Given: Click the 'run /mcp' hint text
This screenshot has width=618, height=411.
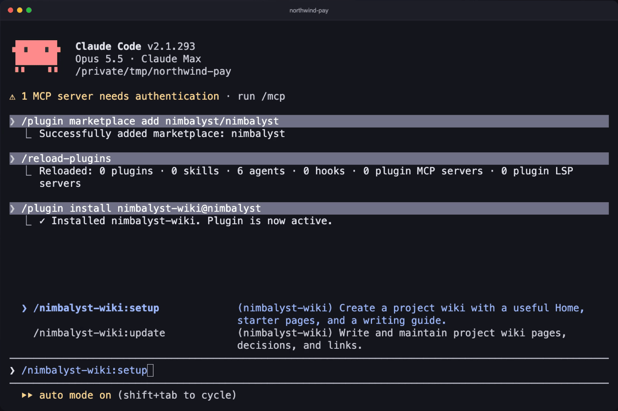Looking at the screenshot, I should click(261, 96).
